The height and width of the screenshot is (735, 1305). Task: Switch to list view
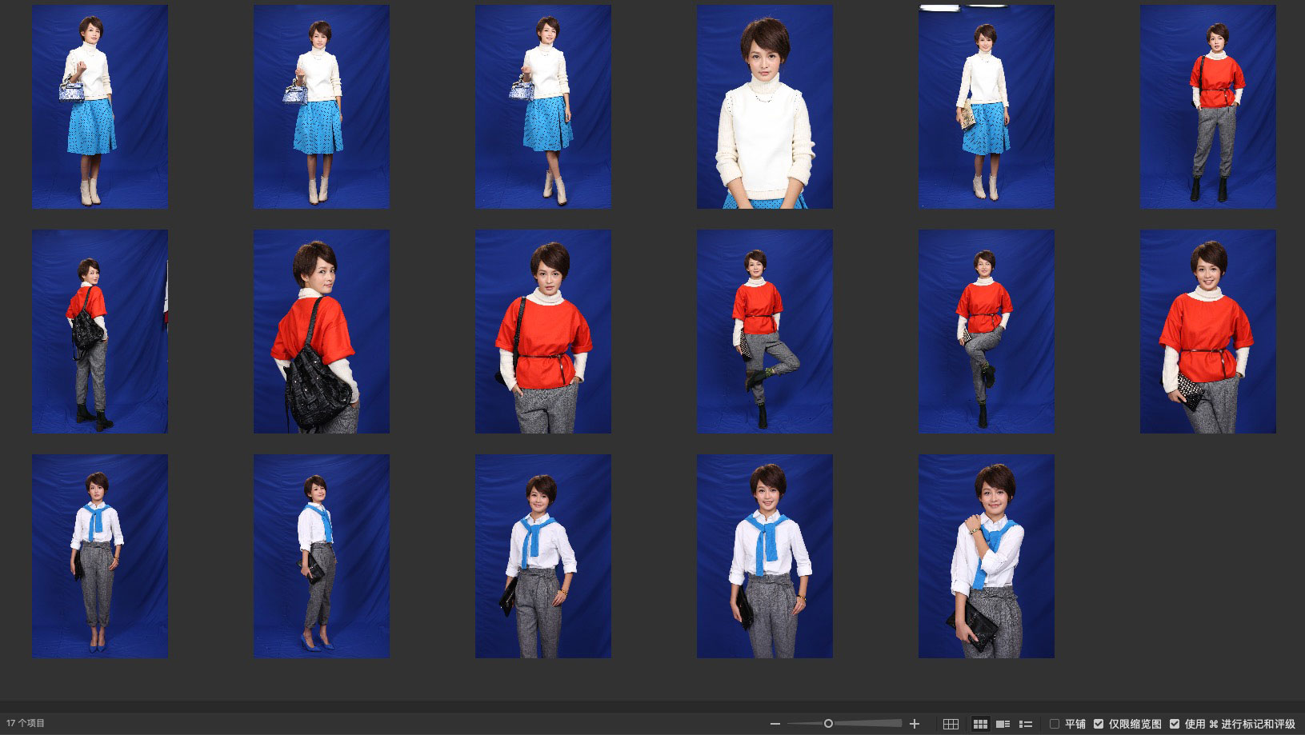click(1026, 724)
